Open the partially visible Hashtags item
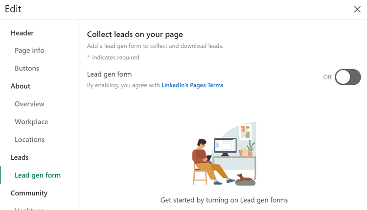The image size is (367, 210). pyautogui.click(x=29, y=208)
